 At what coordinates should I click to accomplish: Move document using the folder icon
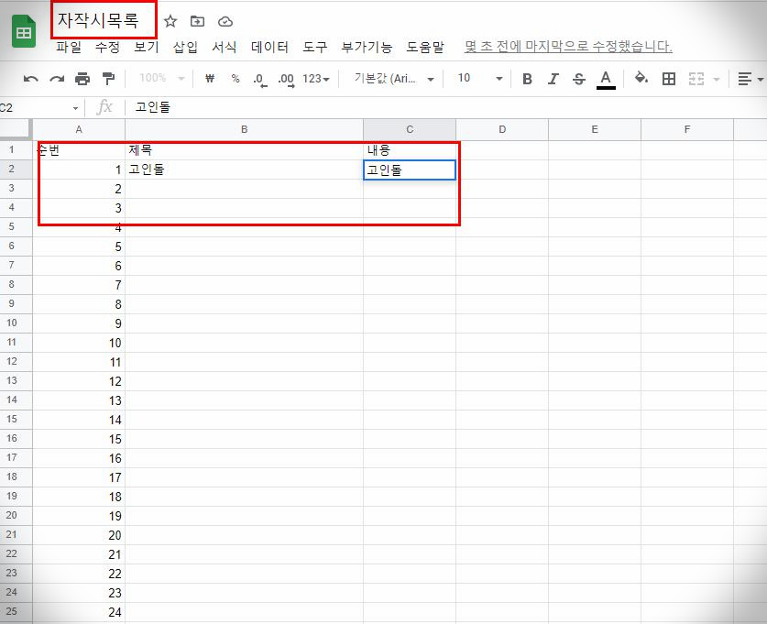coord(197,21)
